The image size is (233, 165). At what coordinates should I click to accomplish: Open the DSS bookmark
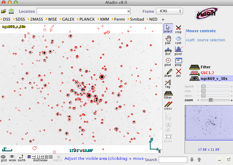tap(5, 19)
